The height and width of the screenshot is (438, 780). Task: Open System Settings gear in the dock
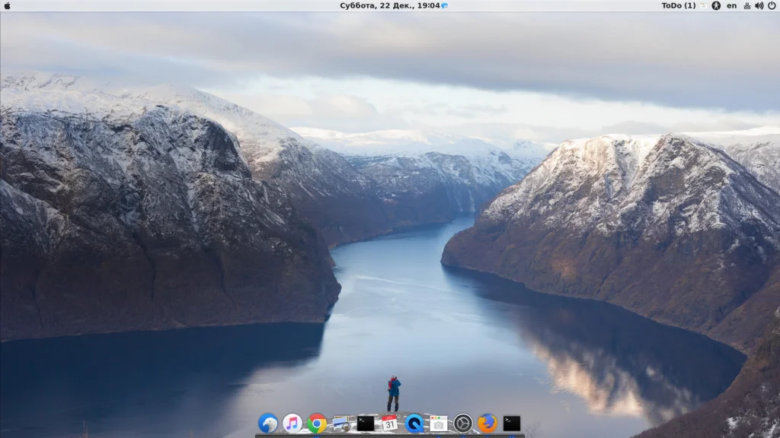[463, 423]
